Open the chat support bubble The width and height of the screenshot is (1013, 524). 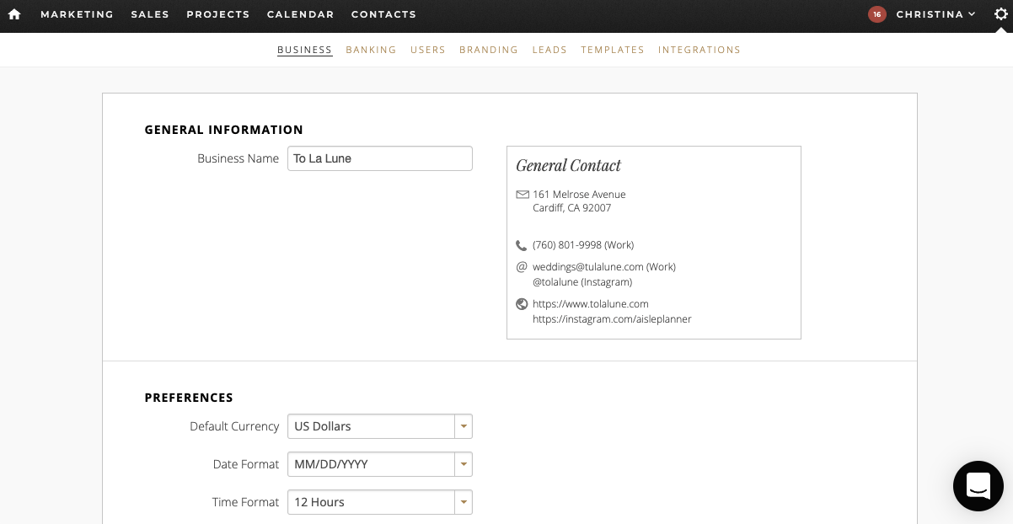(x=978, y=486)
